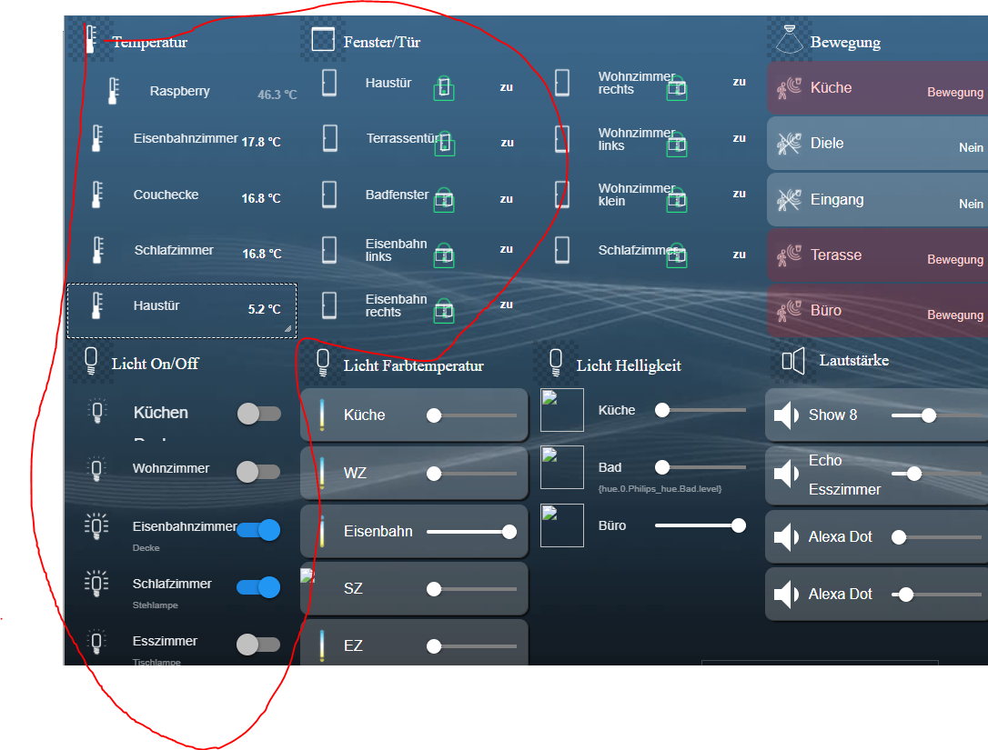Click the Licht Farbtemperatur heading
The width and height of the screenshot is (988, 750).
pos(413,365)
